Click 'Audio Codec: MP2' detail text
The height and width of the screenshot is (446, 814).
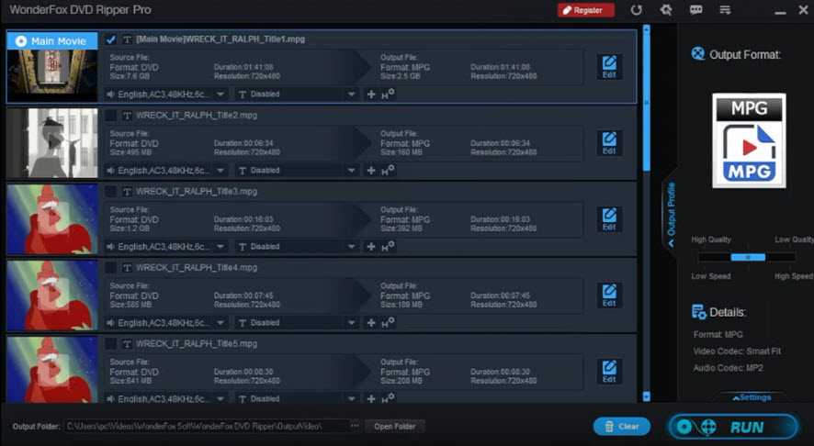pyautogui.click(x=728, y=368)
